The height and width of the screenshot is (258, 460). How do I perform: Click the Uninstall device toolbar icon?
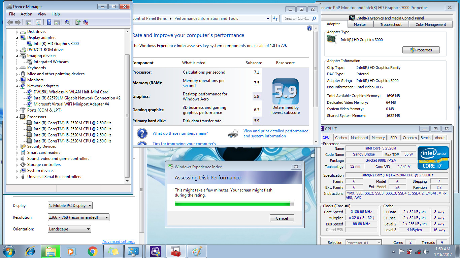tap(86, 22)
